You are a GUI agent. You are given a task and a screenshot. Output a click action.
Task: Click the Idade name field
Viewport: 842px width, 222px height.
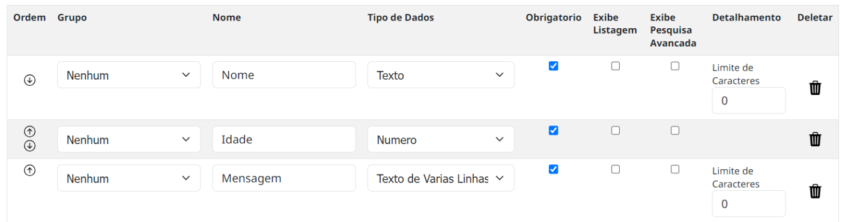point(284,139)
